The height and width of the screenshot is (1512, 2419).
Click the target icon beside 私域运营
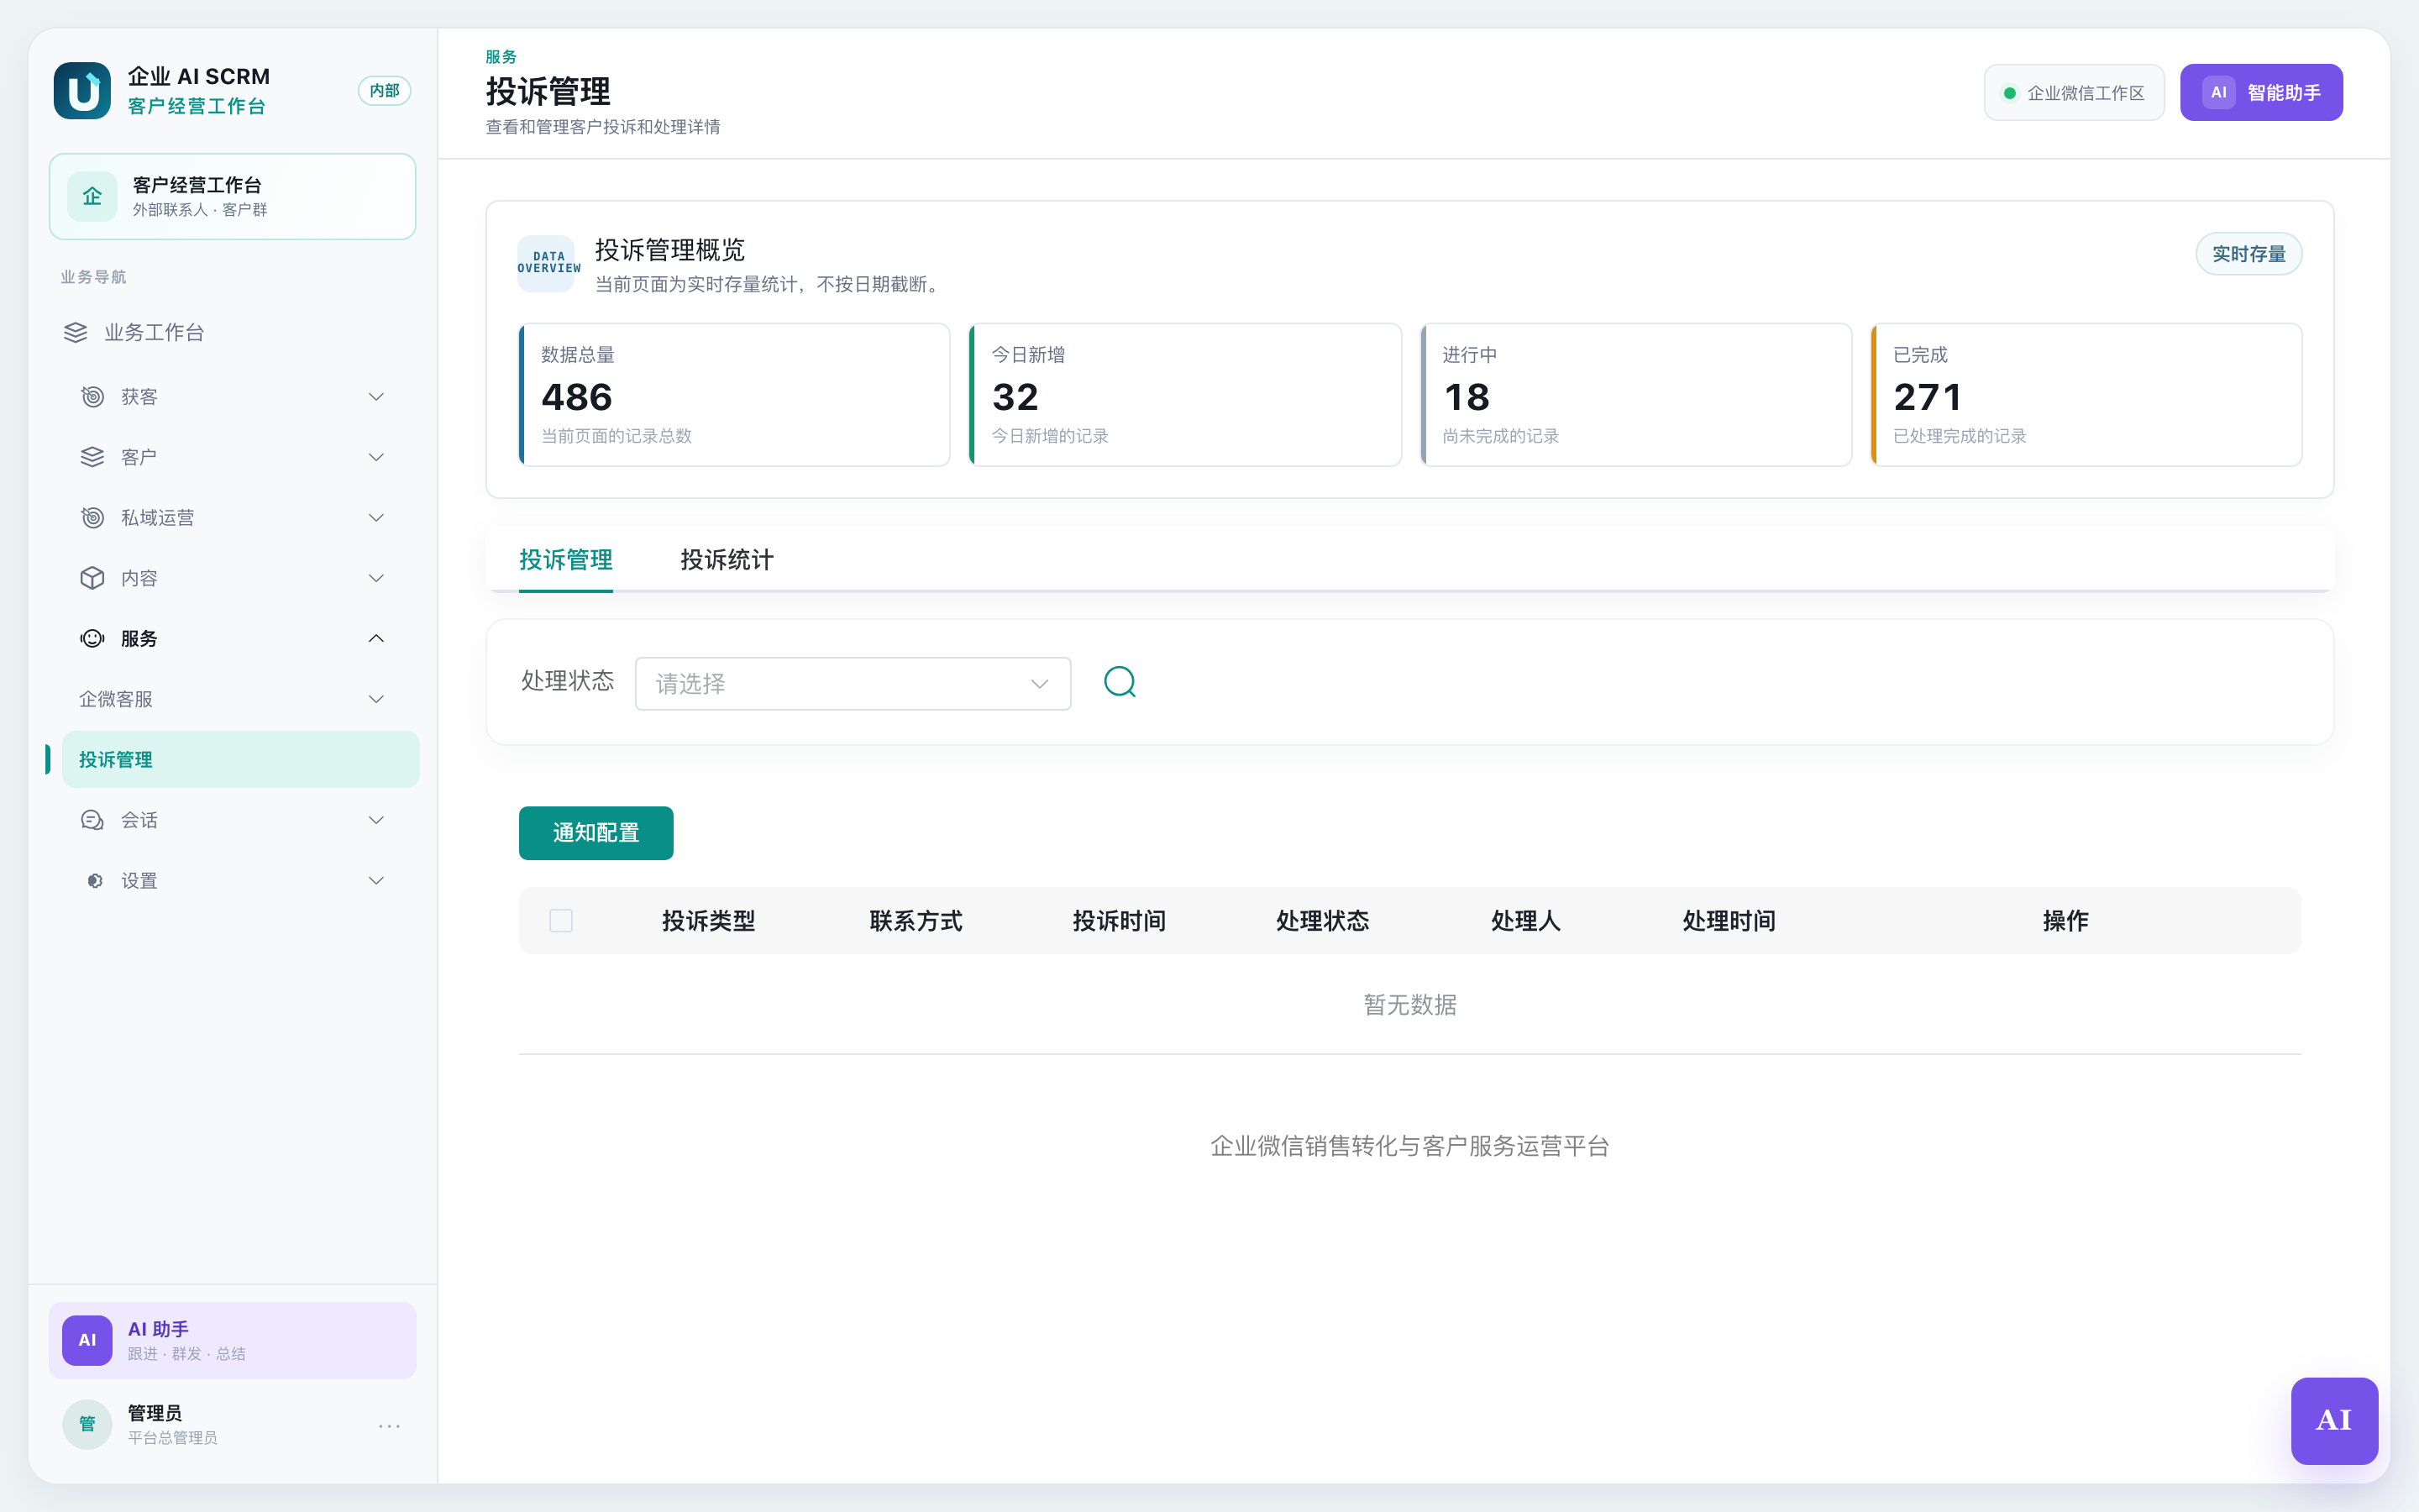point(92,518)
